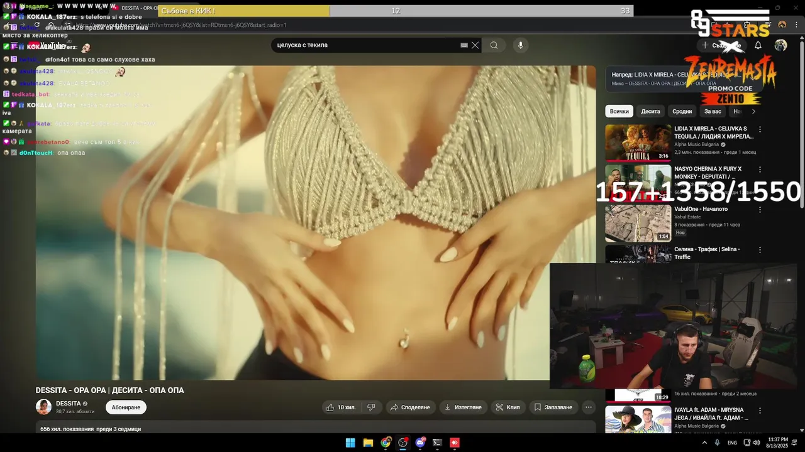Open options menu for VabulOne video
Screen dimensions: 805x452
tap(760, 210)
